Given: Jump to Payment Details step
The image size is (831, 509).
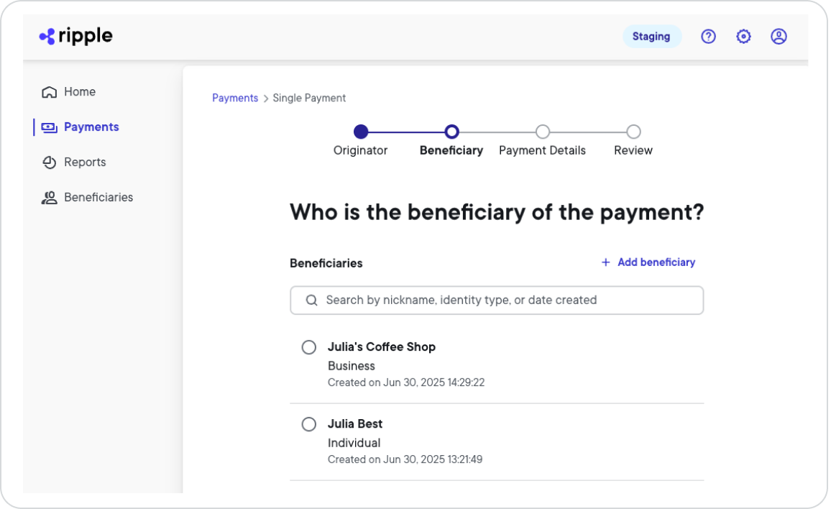Looking at the screenshot, I should 543,132.
